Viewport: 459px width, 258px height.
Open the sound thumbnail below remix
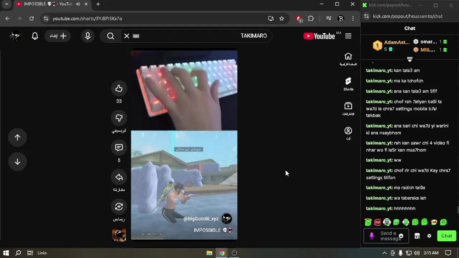coord(119,235)
